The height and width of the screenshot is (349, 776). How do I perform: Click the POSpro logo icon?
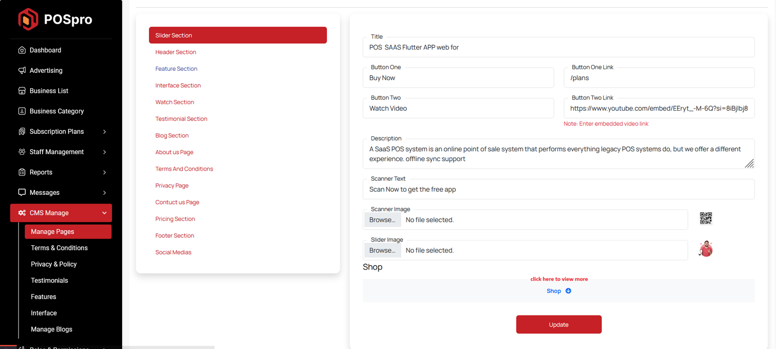point(28,19)
